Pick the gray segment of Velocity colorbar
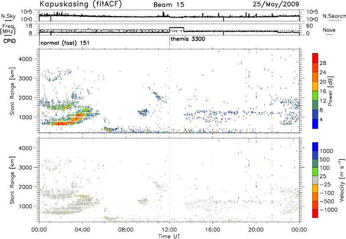This screenshot has width=346, height=239. point(315,180)
